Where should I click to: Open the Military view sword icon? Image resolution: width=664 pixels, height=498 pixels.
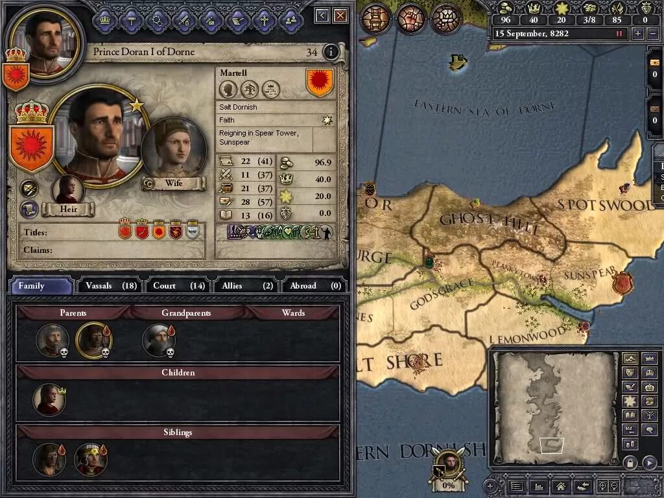[185, 19]
